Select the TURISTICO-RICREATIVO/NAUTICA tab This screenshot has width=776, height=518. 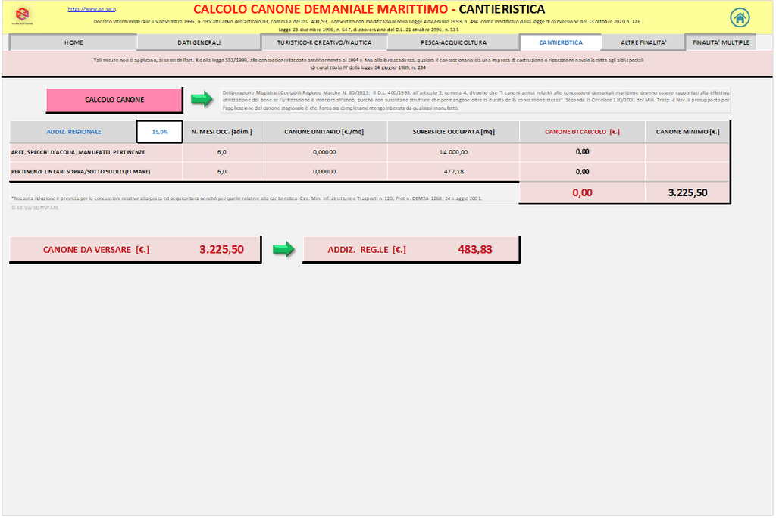pos(324,42)
